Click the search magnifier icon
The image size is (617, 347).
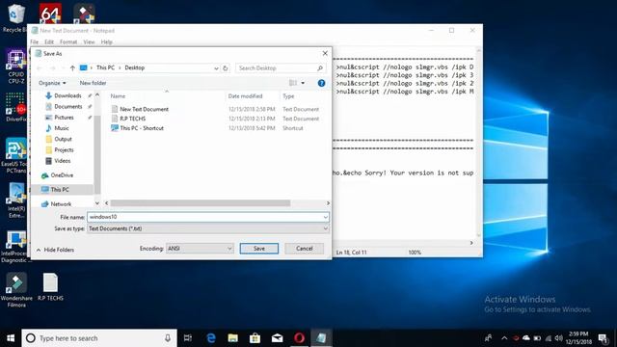[320, 68]
